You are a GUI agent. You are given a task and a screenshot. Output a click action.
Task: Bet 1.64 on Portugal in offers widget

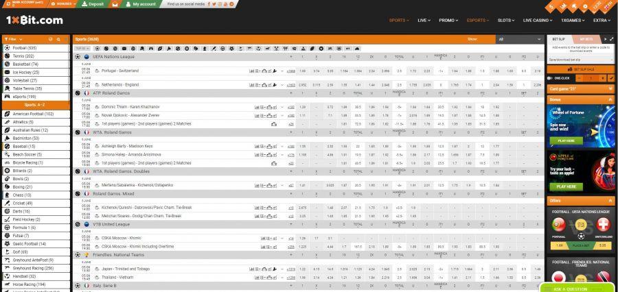559,245
